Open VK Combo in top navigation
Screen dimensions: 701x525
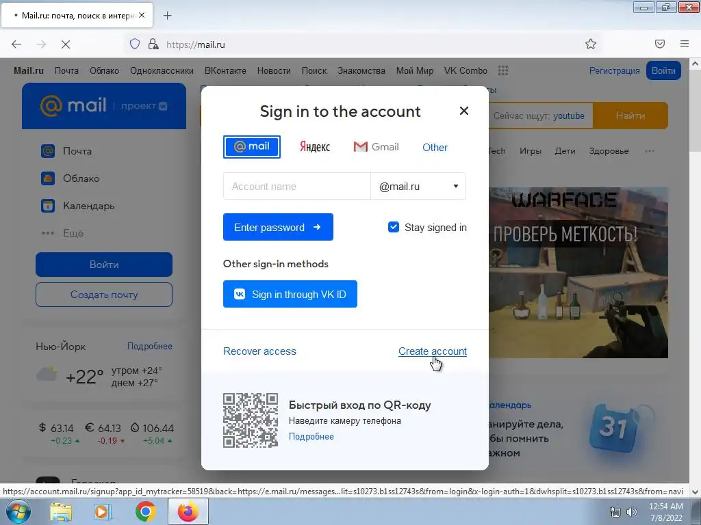(466, 70)
